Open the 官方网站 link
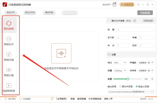Screen dimensions: 157x103 [12, 99]
